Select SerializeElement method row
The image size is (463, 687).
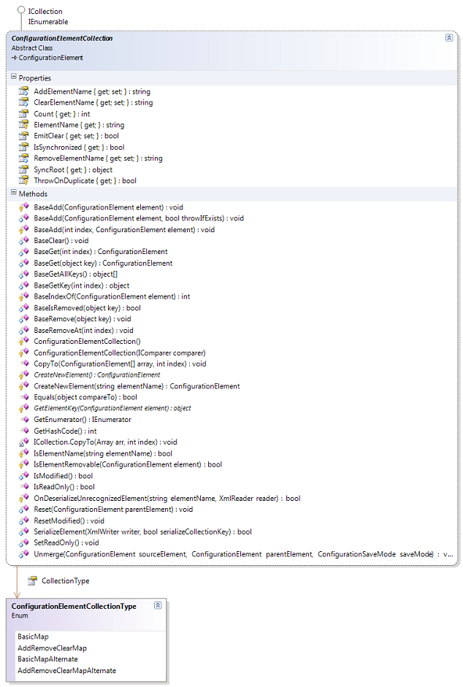(x=142, y=531)
